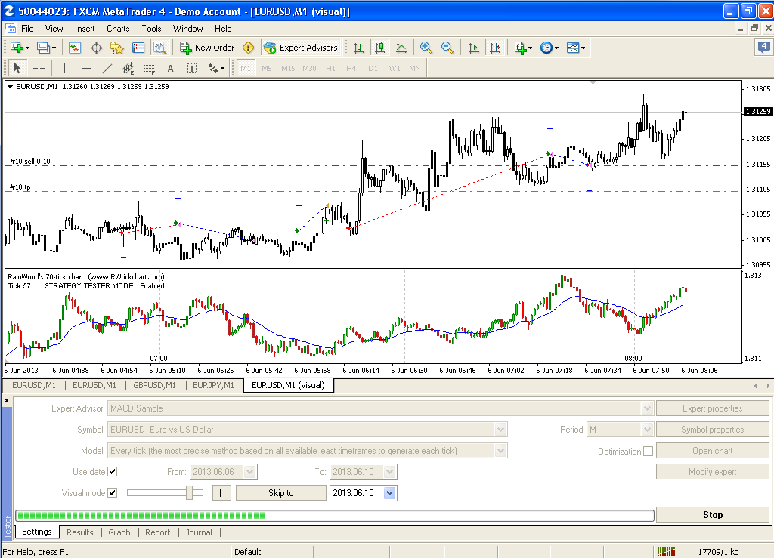The image size is (774, 558).
Task: Stop the running strategy test
Action: pyautogui.click(x=712, y=515)
